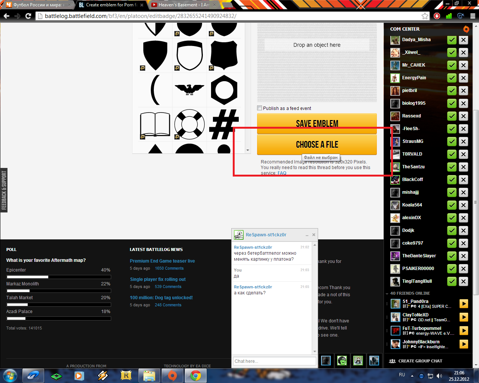479x383 pixels.
Task: Click the Markaz Monolith poll bar
Action: click(x=59, y=291)
